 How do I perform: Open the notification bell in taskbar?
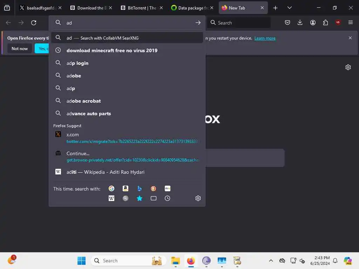[335, 261]
